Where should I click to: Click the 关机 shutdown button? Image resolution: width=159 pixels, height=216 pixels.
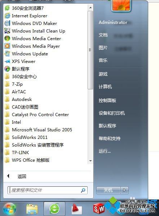[108, 190]
